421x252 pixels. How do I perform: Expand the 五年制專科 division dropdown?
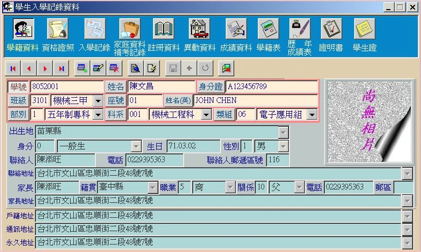click(98, 115)
